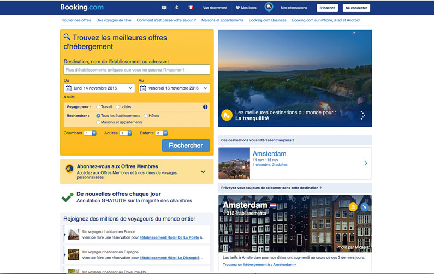Open Booking.com sur iPhone, iPad et Android

click(326, 20)
